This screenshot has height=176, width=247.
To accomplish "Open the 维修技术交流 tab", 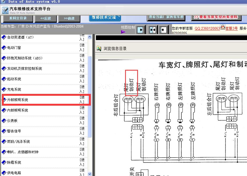I will (x=105, y=18).
